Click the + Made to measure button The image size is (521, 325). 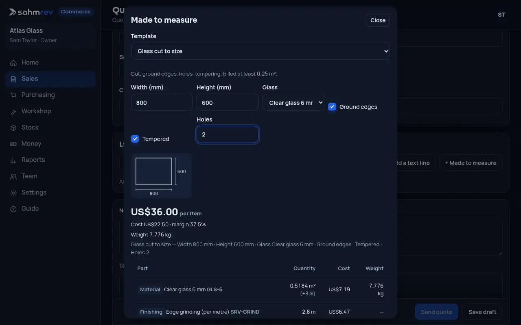pyautogui.click(x=471, y=163)
